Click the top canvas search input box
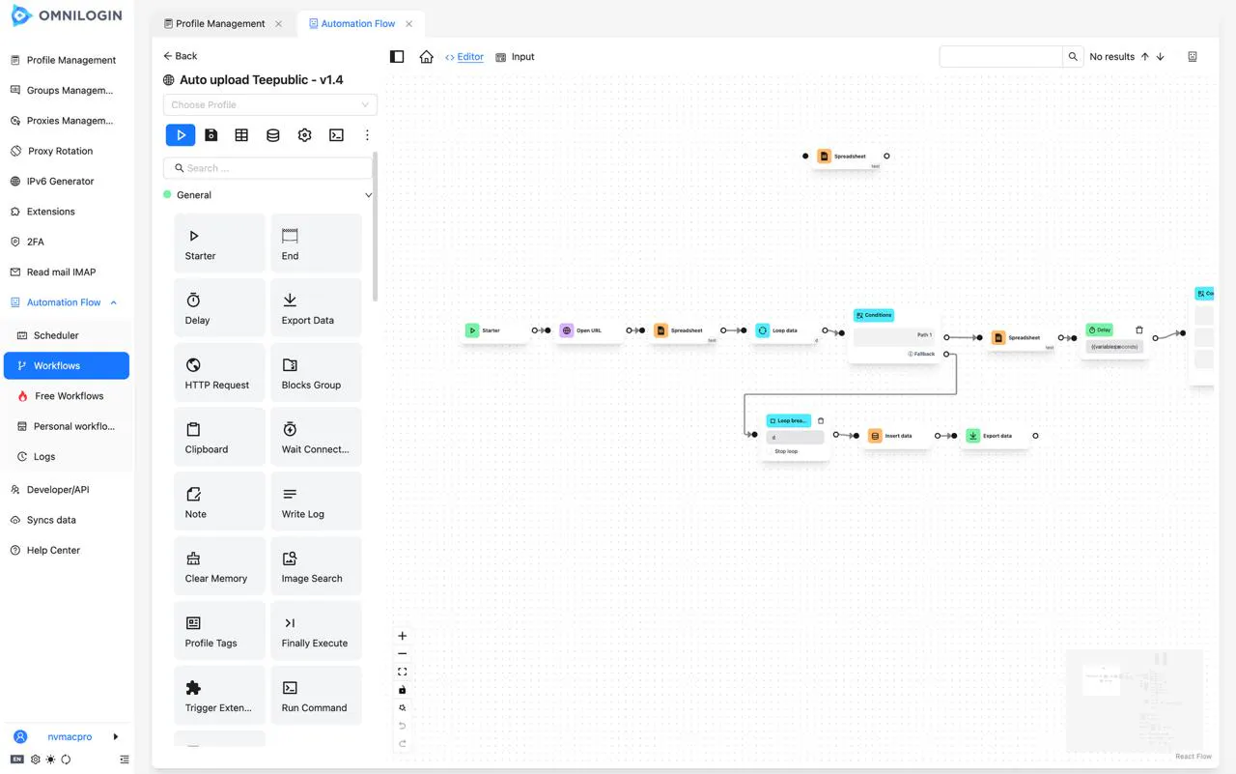Screen dimensions: 1236x774 pos(1001,57)
